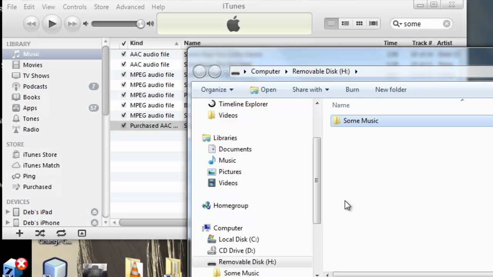This screenshot has height=277, width=493.
Task: Clear the search field text
Action: pyautogui.click(x=446, y=24)
